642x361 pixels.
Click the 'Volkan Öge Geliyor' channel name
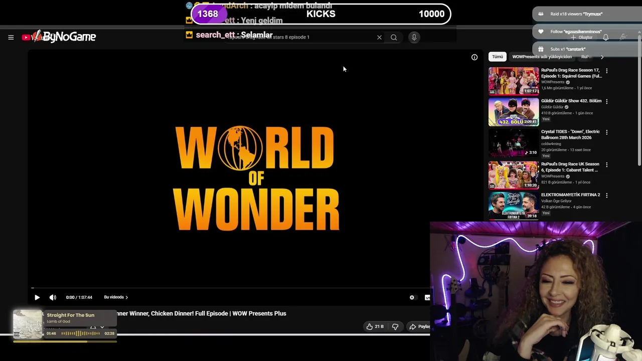(x=556, y=201)
